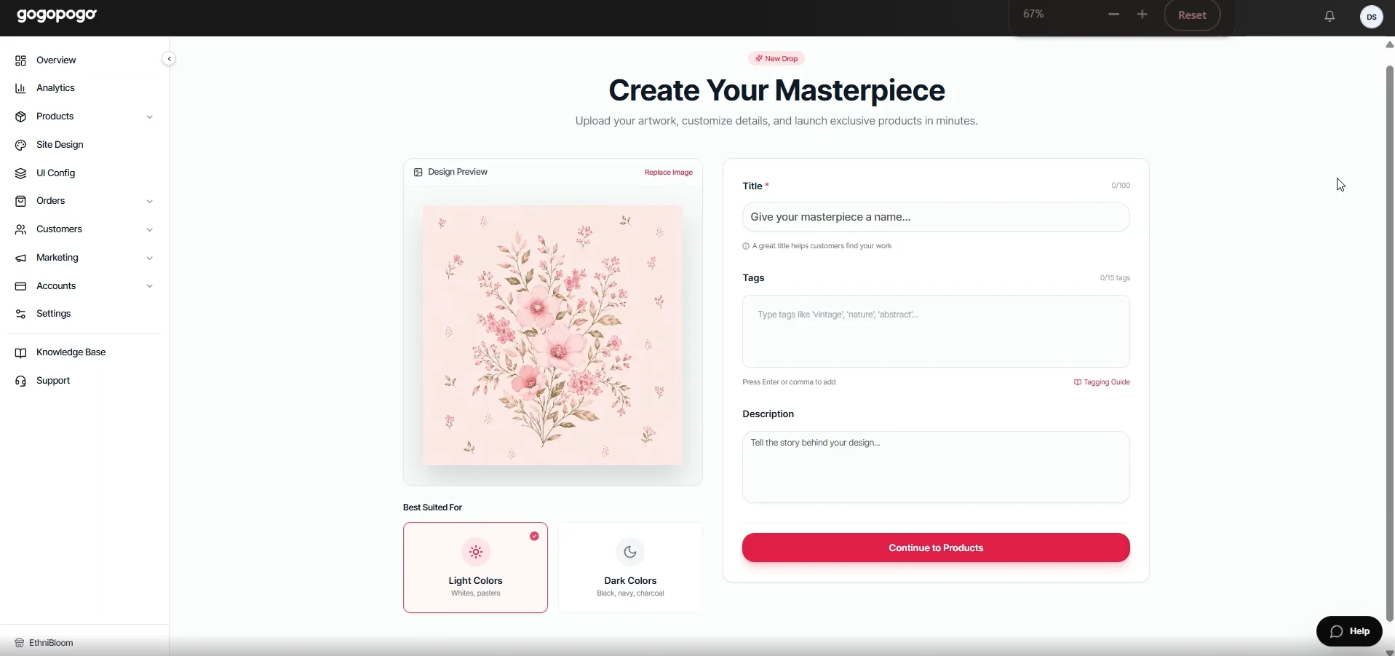The width and height of the screenshot is (1395, 656).
Task: Click the Overview grid icon
Action: point(20,60)
